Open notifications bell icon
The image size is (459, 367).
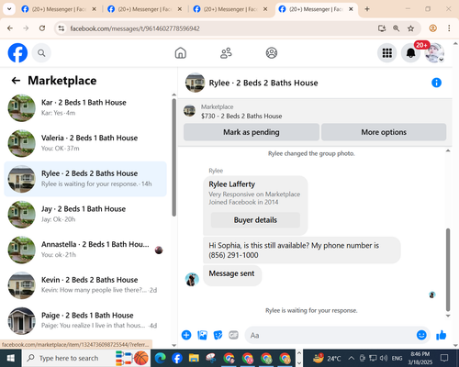point(410,53)
